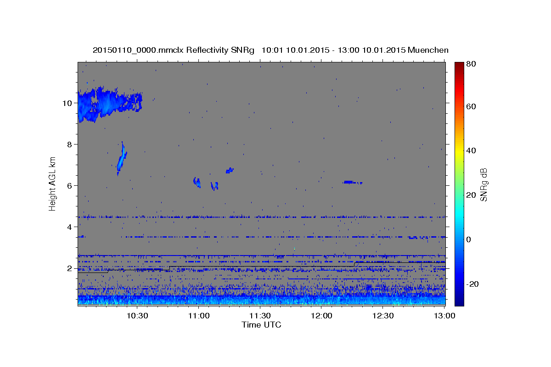Click the plot title text at top
The image size is (551, 367).
tap(270, 50)
